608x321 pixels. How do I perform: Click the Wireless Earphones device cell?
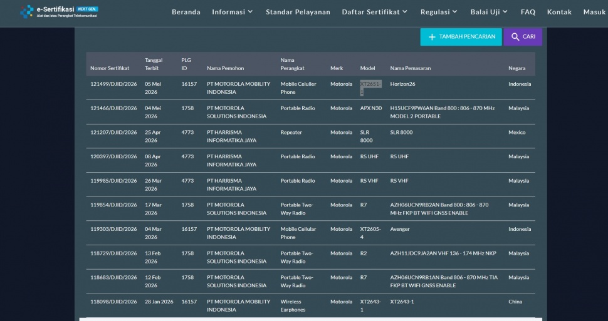tap(293, 305)
